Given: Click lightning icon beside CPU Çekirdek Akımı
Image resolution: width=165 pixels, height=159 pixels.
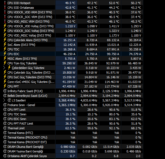Looking at the screenshot, I should point(5,40).
